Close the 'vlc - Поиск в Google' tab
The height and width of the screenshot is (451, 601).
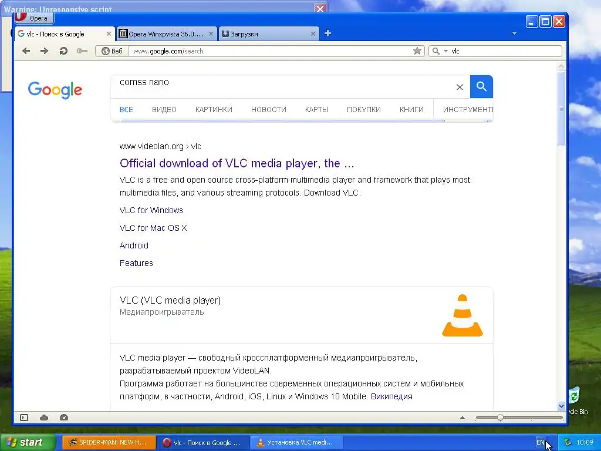[109, 33]
